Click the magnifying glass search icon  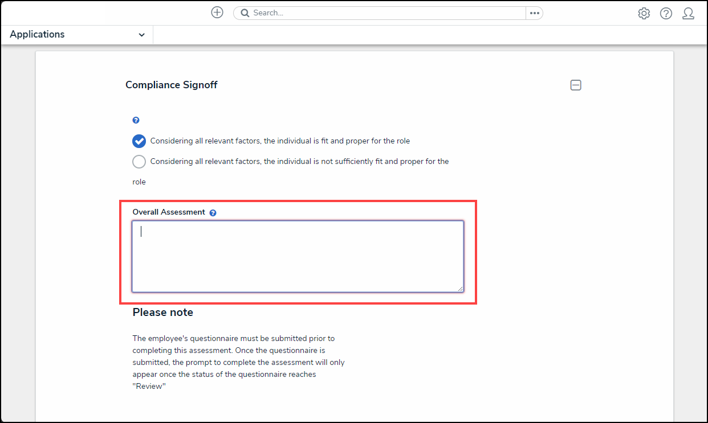[245, 13]
